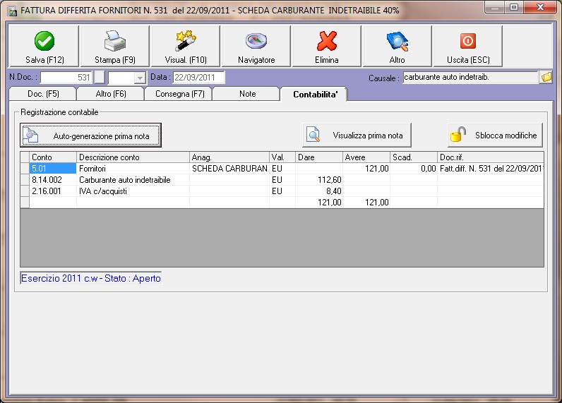Switch to the Altro (F6) tab
The image size is (562, 403).
point(111,94)
